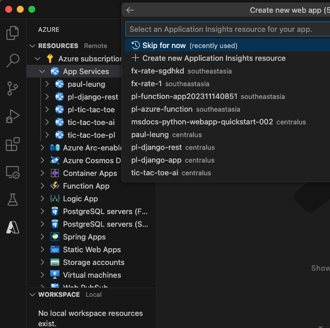Viewport: 330px width, 328px height.
Task: Select fx-rate-sgdhkd southeastasia resource
Action: [x=228, y=71]
